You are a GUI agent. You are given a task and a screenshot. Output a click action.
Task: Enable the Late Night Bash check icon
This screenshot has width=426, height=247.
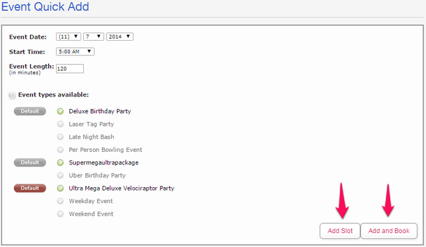point(61,137)
